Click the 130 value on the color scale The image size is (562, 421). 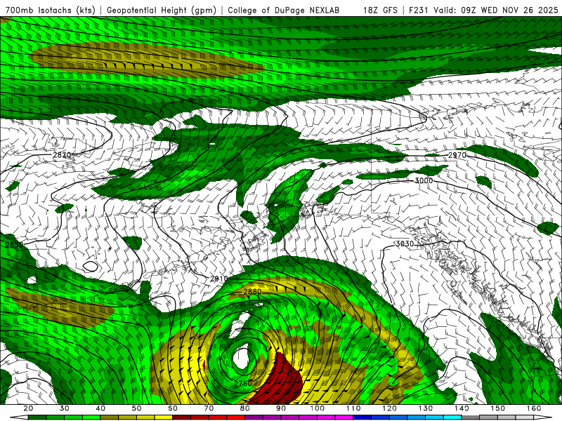tap(426, 408)
